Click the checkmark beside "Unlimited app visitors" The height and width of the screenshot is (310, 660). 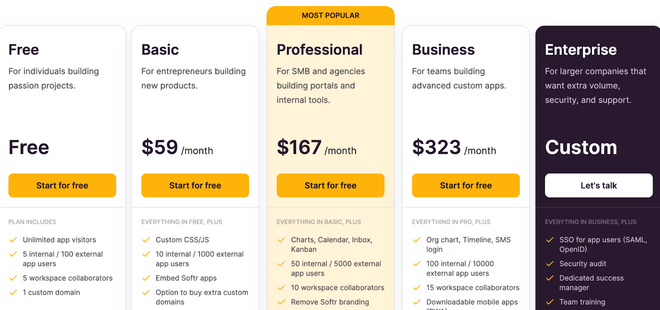tap(13, 240)
